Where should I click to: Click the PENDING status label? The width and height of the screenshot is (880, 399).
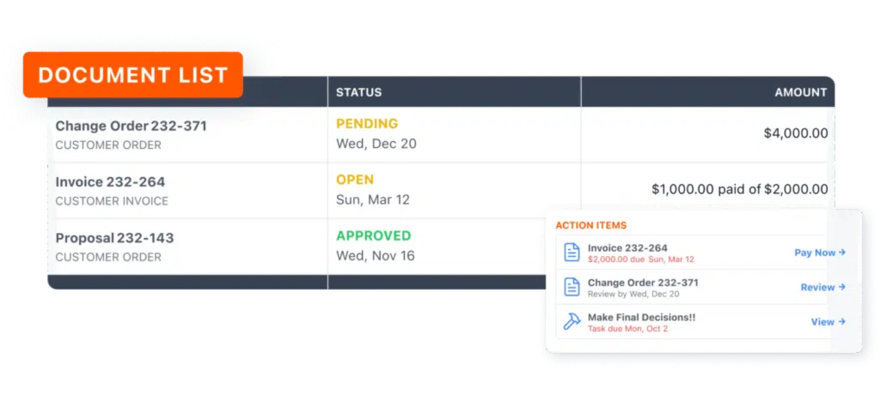tap(367, 124)
